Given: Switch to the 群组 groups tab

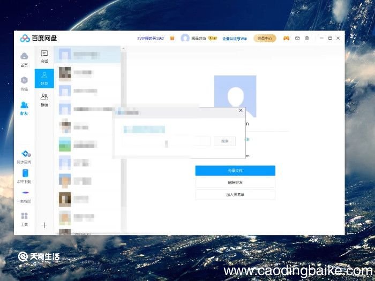Looking at the screenshot, I should 44,100.
